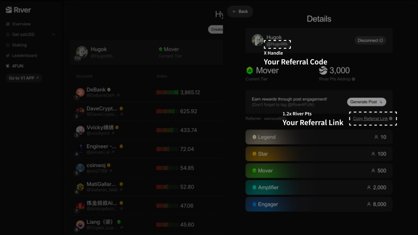The image size is (418, 235).
Task: Open the Leaderboard page
Action: [22, 55]
